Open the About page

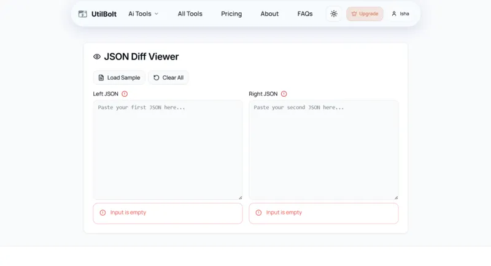[x=269, y=13]
